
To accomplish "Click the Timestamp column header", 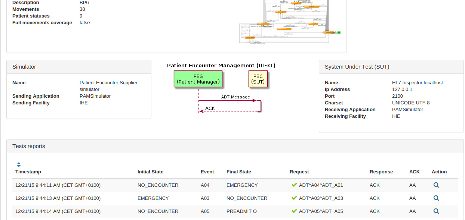I will [28, 172].
